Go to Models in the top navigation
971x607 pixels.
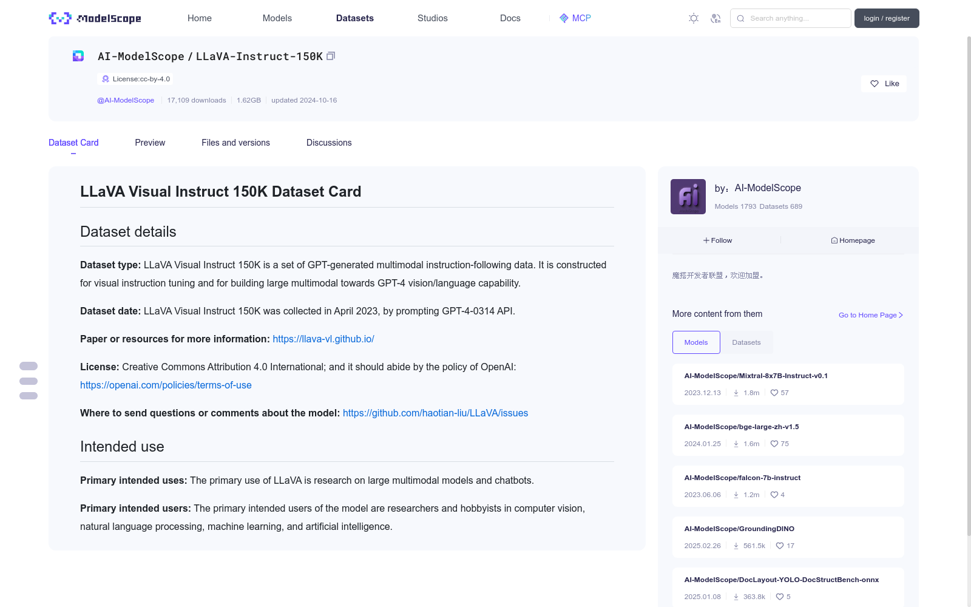(x=277, y=18)
